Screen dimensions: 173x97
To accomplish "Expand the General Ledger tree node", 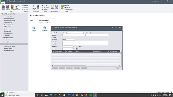I will point(3,31).
